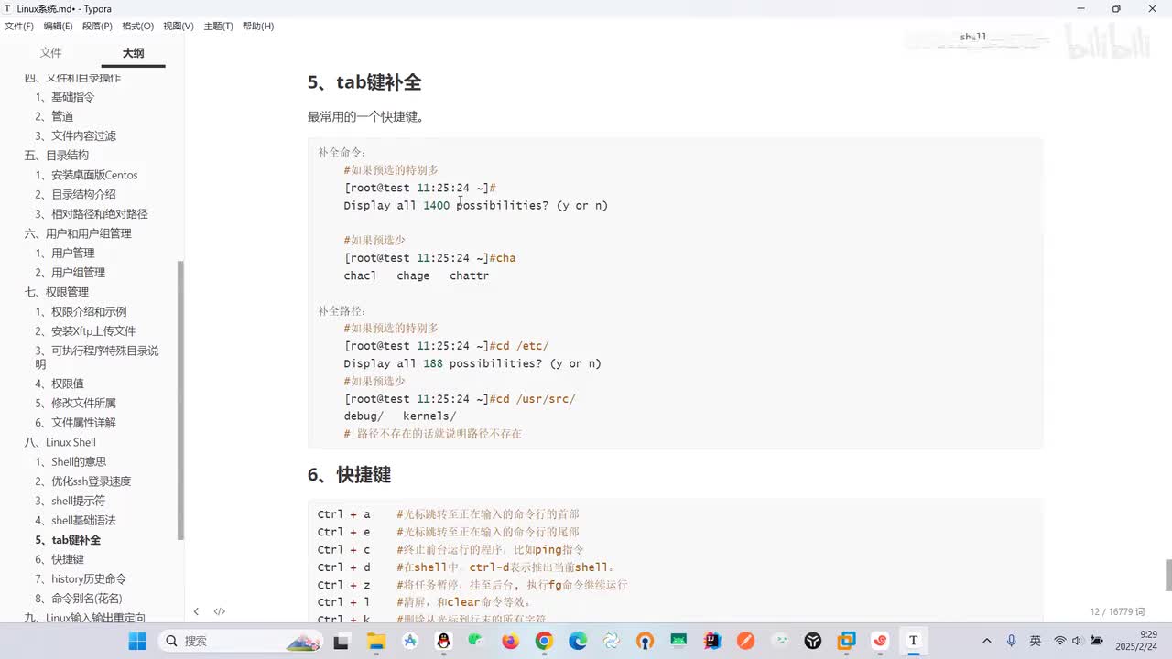Open the 视图(V) menu

[x=179, y=26]
